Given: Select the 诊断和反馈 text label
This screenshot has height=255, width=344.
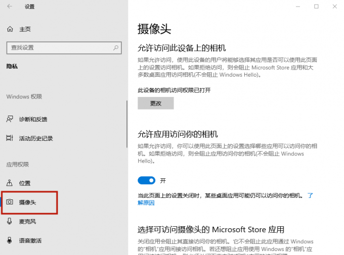Looking at the screenshot, I should (33, 119).
